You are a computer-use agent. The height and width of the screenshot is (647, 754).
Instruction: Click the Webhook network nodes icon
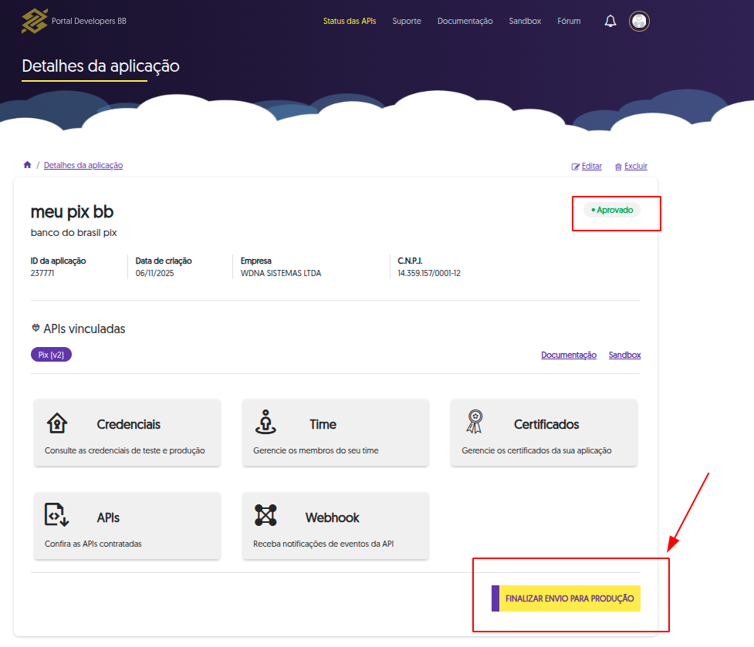pyautogui.click(x=265, y=515)
